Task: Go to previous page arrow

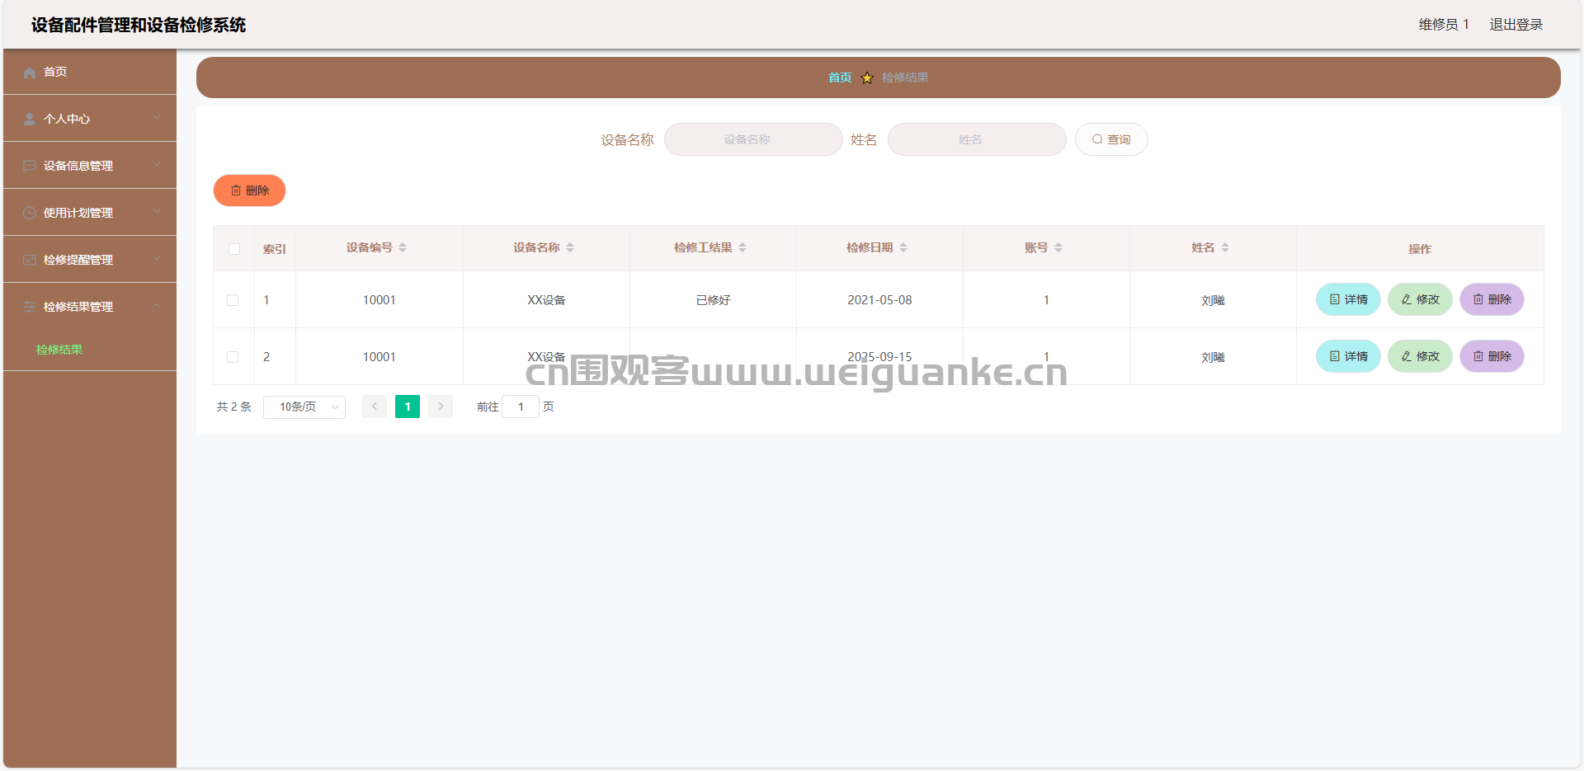Action: click(375, 407)
